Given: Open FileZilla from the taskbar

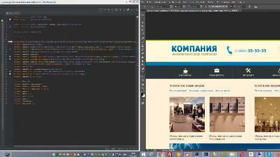Looking at the screenshot, I should [169, 154].
